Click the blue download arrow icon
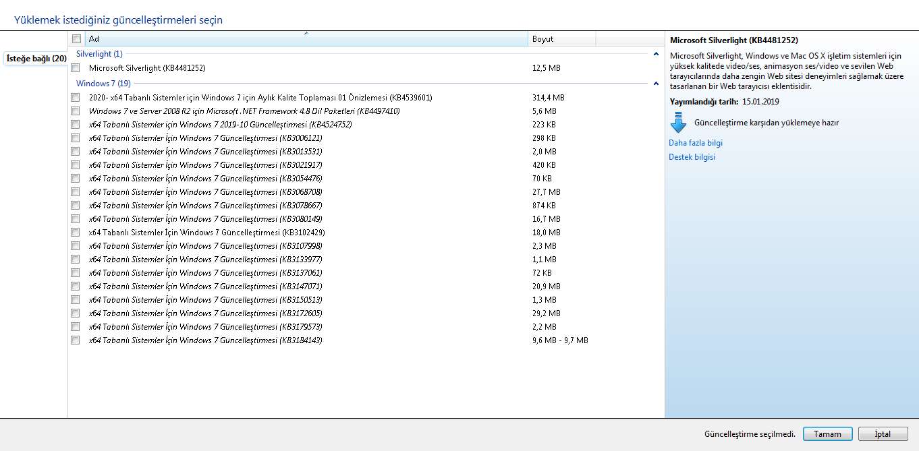Image resolution: width=919 pixels, height=451 pixels. click(x=678, y=123)
